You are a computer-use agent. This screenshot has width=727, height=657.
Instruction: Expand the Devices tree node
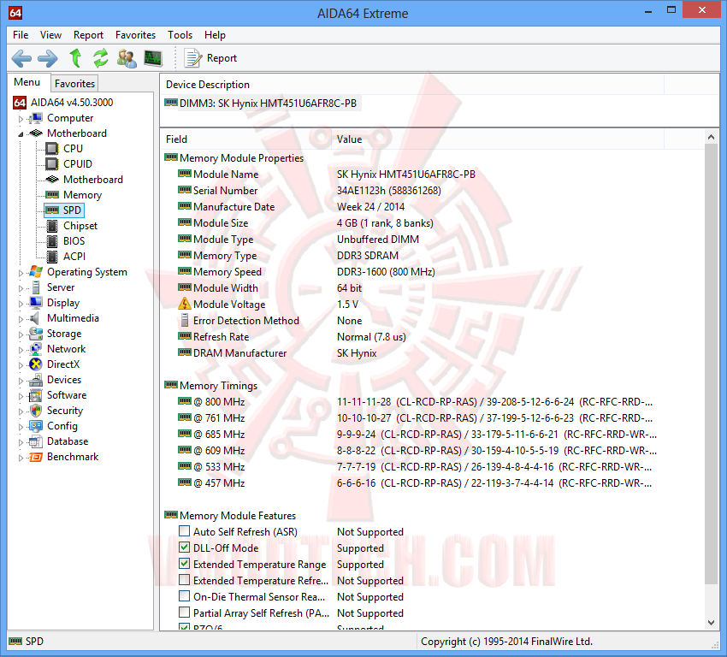click(x=21, y=381)
